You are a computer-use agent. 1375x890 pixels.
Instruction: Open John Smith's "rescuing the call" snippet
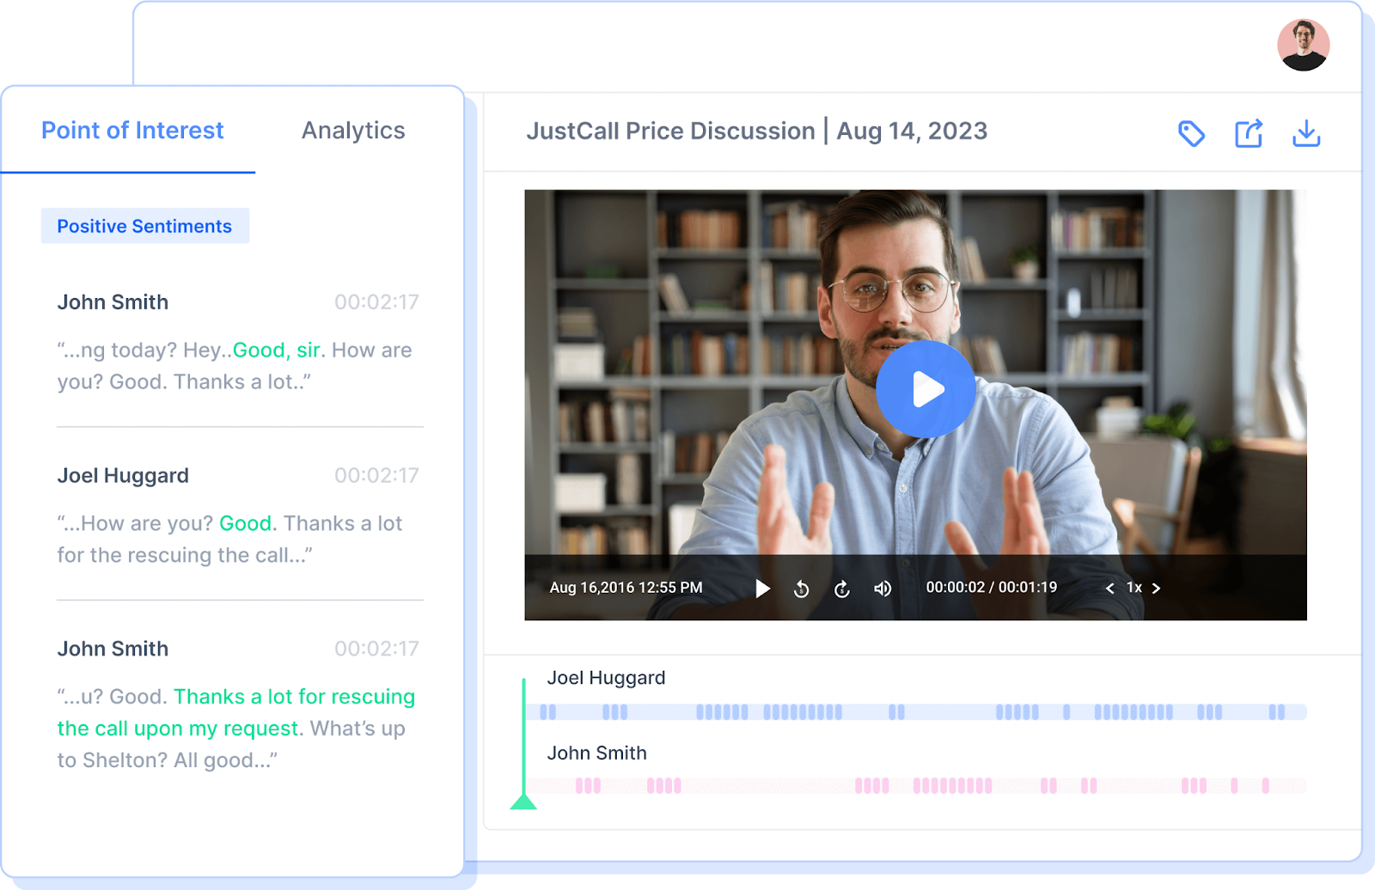pos(239,704)
